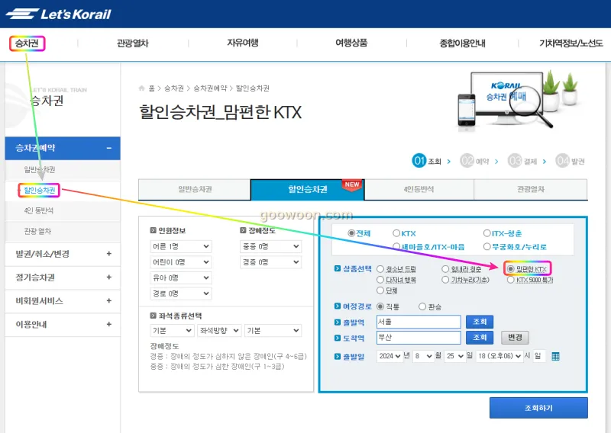Open the 승차권 top menu
The width and height of the screenshot is (611, 433).
pos(27,43)
